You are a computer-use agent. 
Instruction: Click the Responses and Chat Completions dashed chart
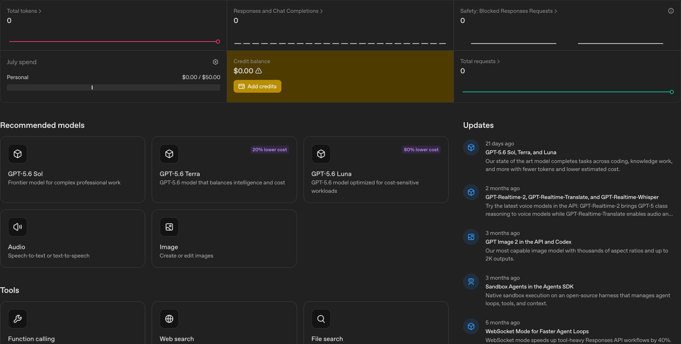pos(340,43)
